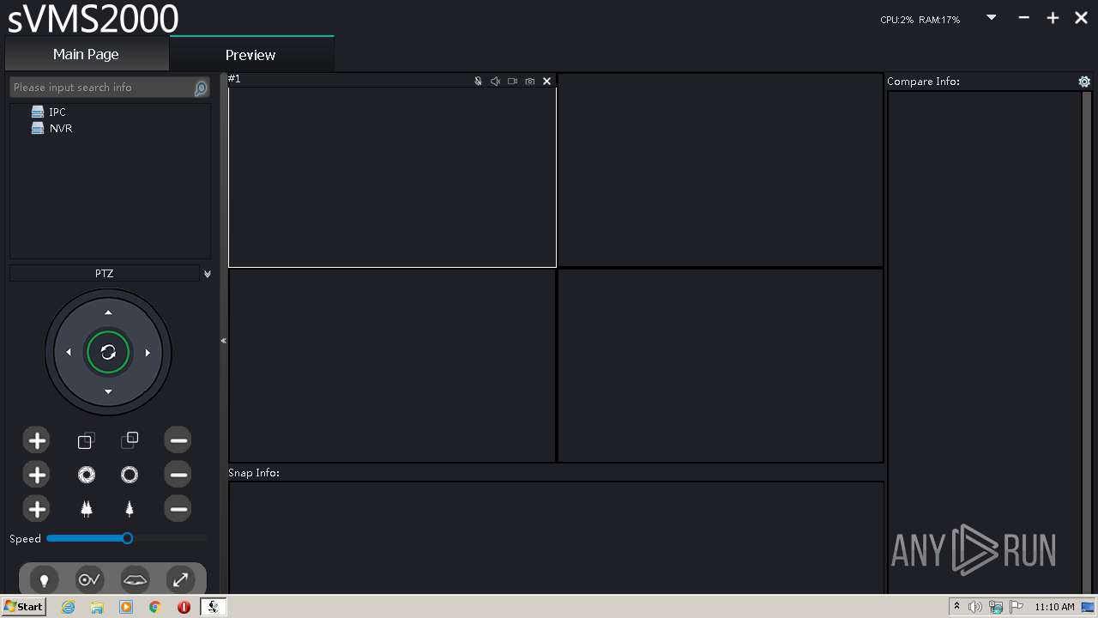Click the device search input field

click(101, 88)
